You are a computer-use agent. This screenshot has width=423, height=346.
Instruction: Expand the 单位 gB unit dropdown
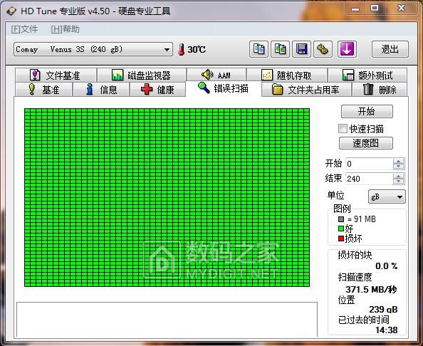point(399,197)
